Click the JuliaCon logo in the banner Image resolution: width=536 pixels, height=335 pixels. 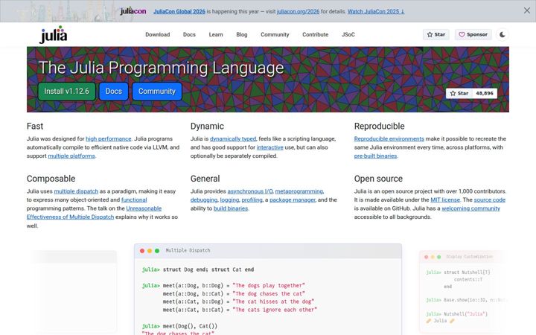point(133,11)
